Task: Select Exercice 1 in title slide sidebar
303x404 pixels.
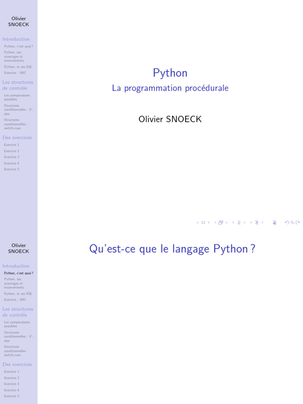Action: [11, 145]
